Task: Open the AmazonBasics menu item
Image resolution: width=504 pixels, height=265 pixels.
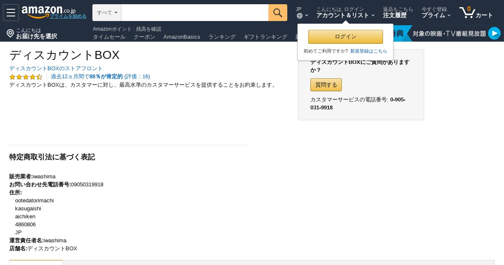Action: (182, 37)
